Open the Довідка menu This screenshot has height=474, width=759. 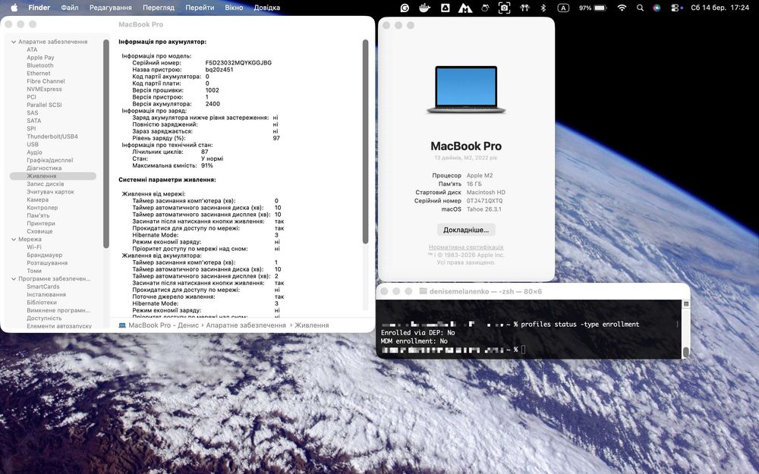[266, 8]
